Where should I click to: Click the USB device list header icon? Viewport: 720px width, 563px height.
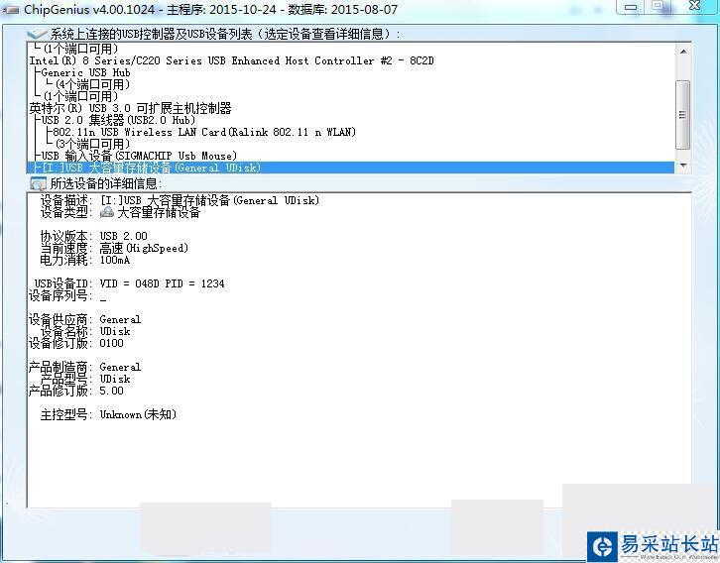(x=37, y=34)
